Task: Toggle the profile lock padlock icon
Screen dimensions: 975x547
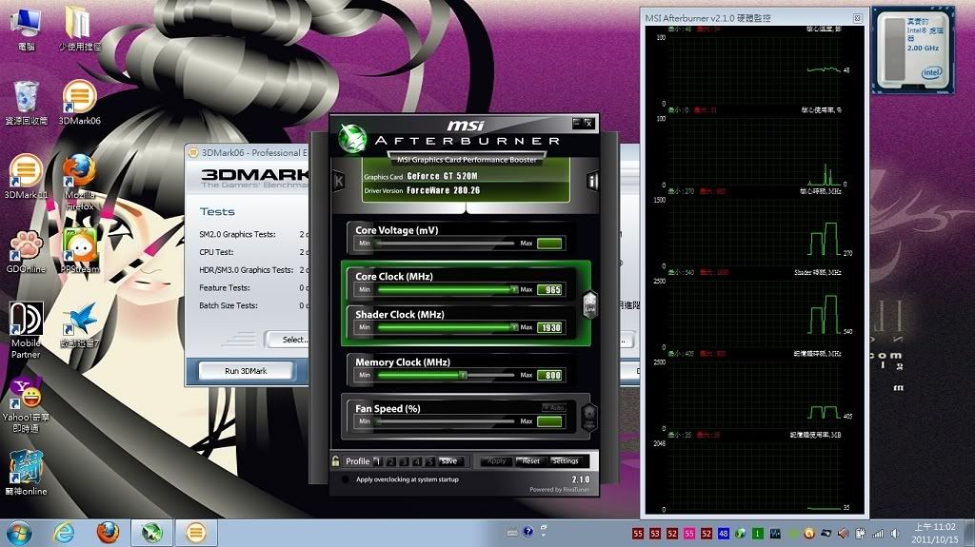Action: [x=336, y=461]
